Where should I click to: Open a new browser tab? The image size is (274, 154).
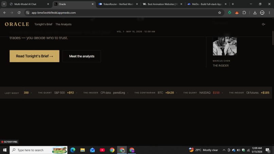tap(233, 4)
